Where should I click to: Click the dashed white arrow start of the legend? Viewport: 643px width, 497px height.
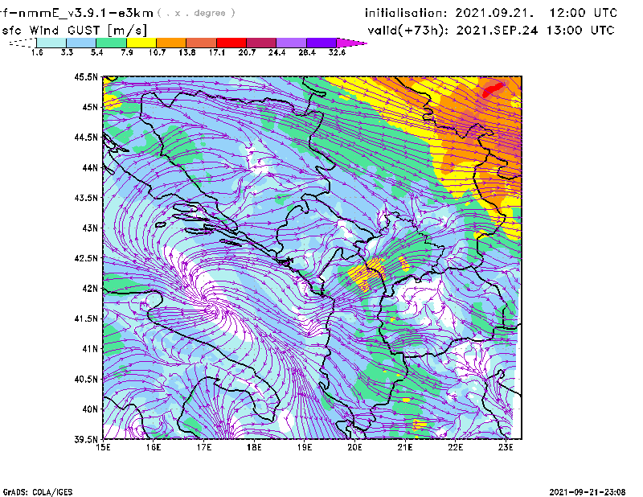click(23, 43)
